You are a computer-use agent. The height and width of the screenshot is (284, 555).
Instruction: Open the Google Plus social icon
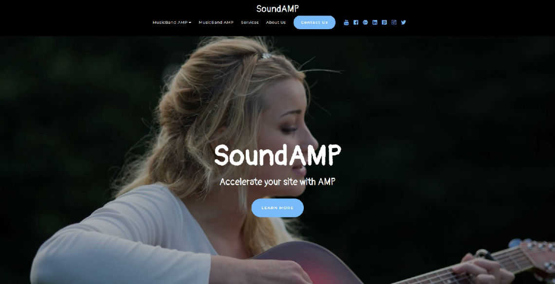coord(365,22)
